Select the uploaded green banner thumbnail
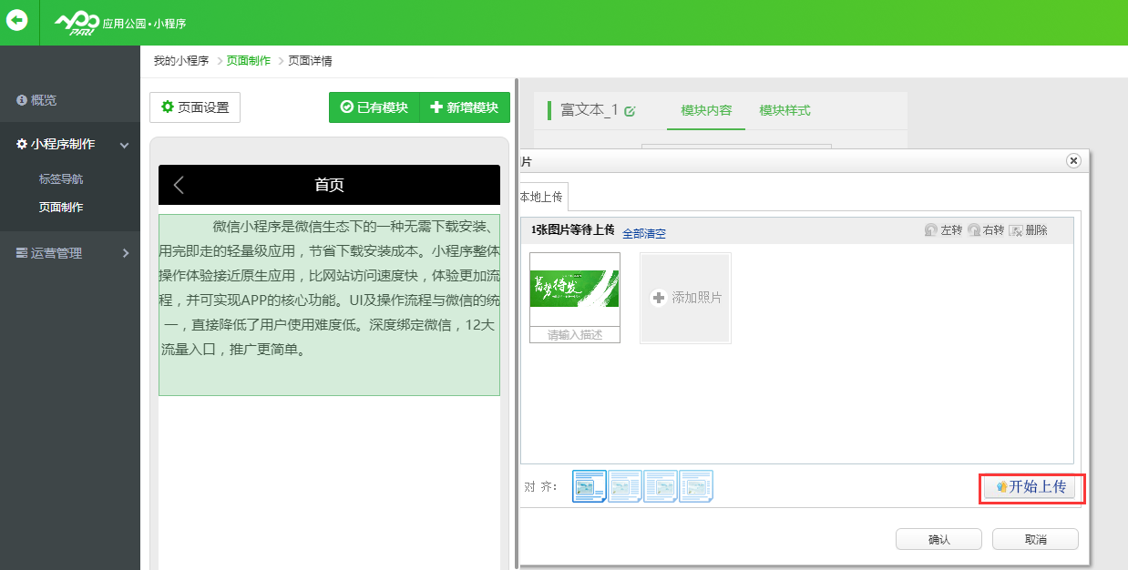Viewport: 1128px width, 570px height. pyautogui.click(x=575, y=289)
